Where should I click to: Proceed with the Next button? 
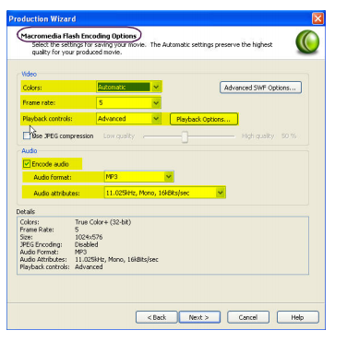point(199,317)
